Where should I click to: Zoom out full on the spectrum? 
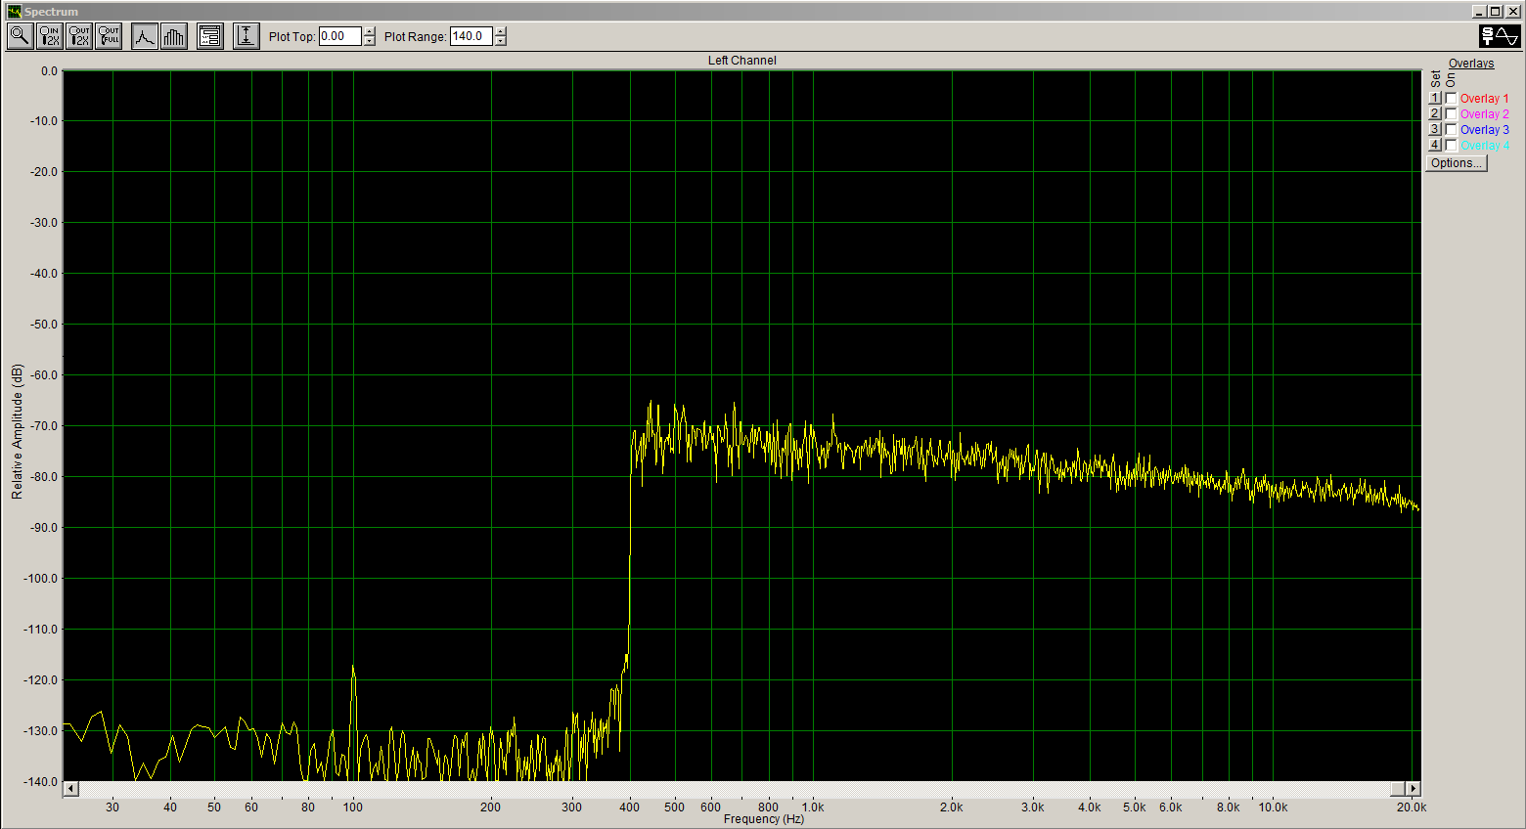pyautogui.click(x=109, y=36)
